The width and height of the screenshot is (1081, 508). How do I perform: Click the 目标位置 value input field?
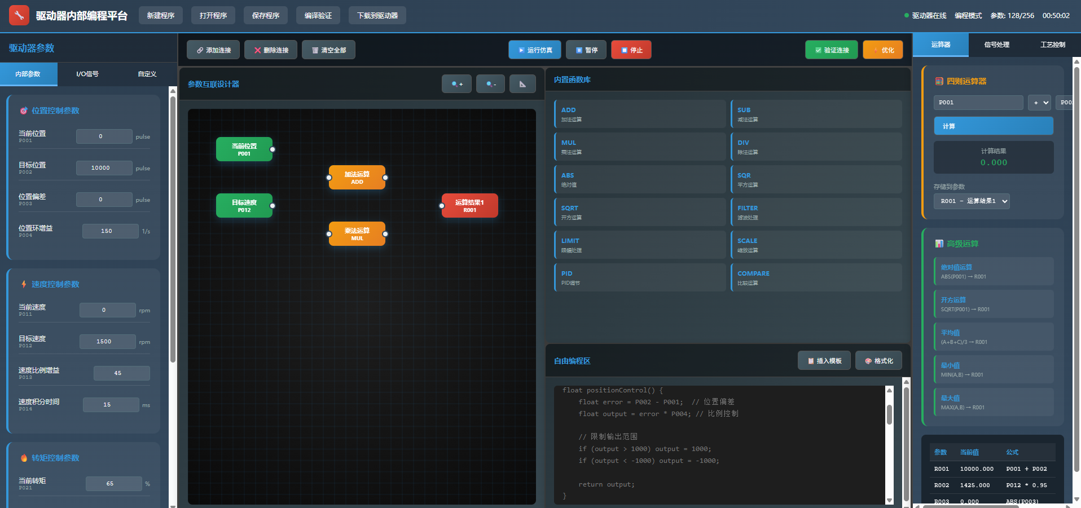pos(104,168)
